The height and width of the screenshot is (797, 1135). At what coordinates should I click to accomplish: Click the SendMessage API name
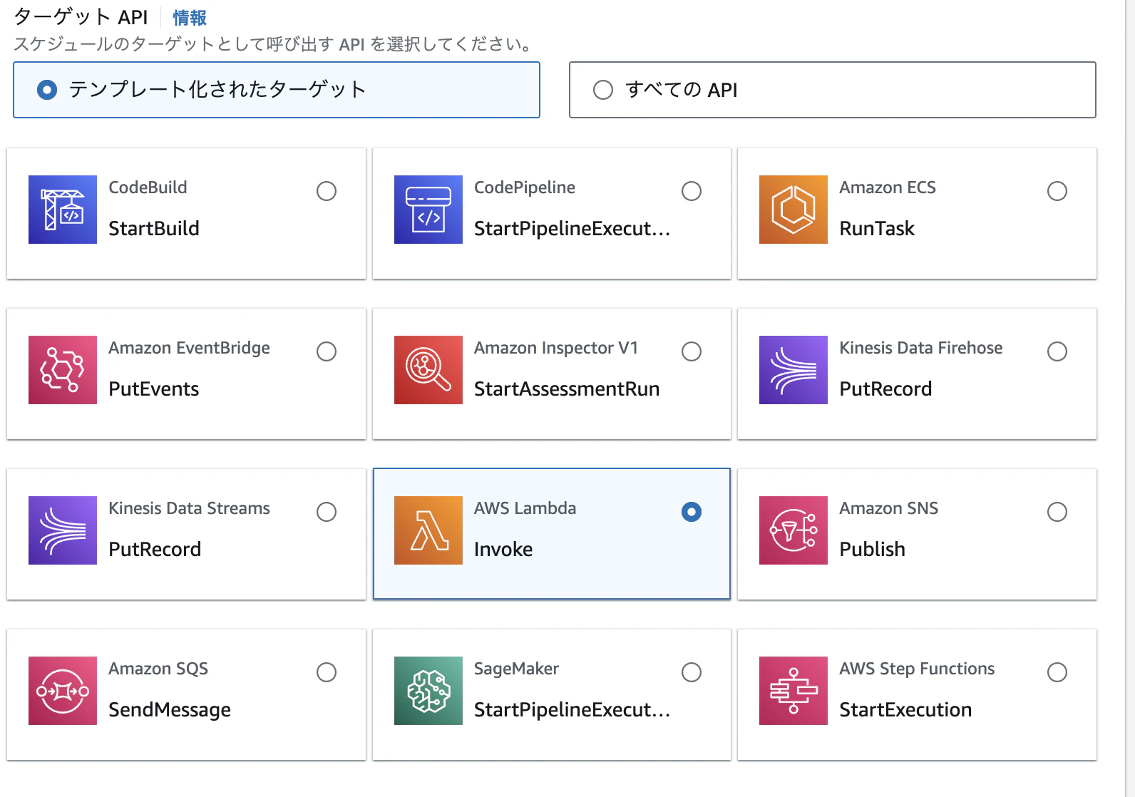click(170, 709)
